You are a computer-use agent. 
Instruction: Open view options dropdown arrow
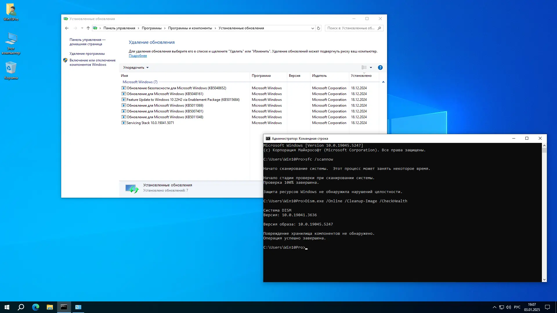coord(371,68)
